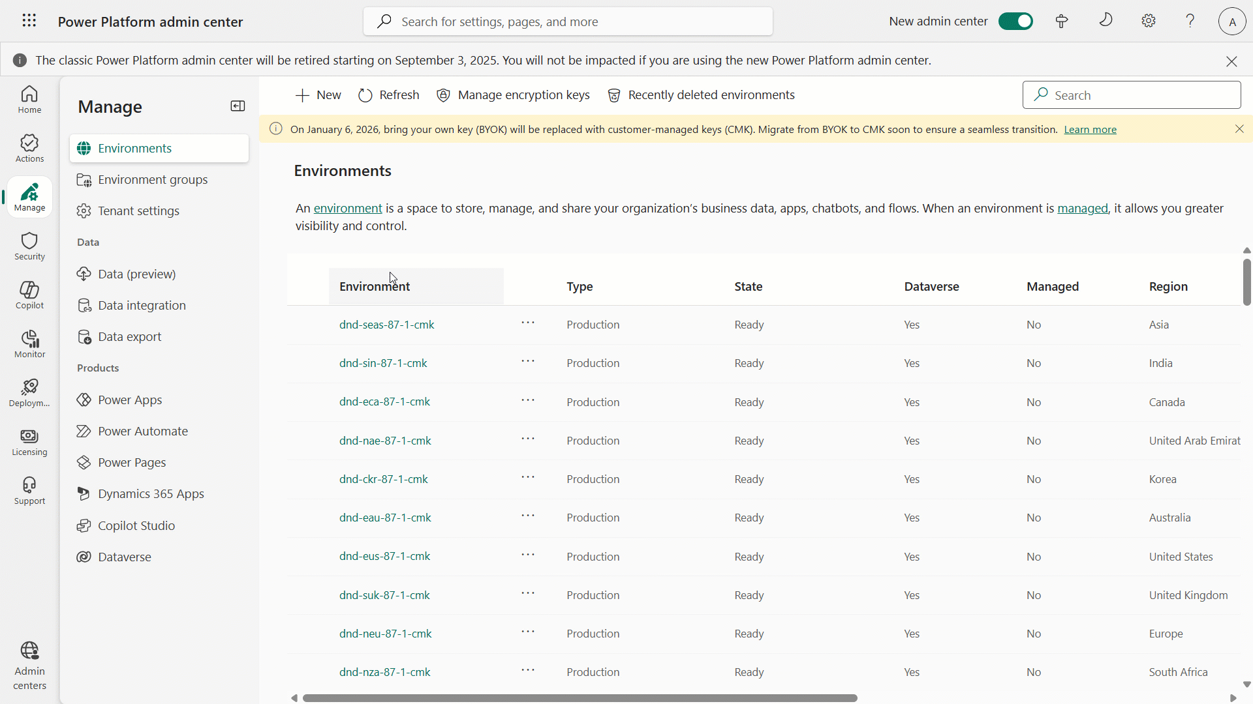Open the Monitor icon in left rail
Viewport: 1253px width, 704px height.
29,344
